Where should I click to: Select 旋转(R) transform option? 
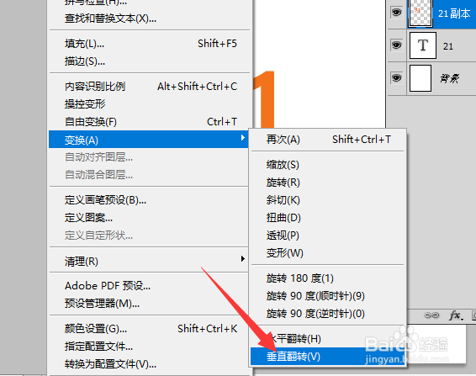pos(328,183)
